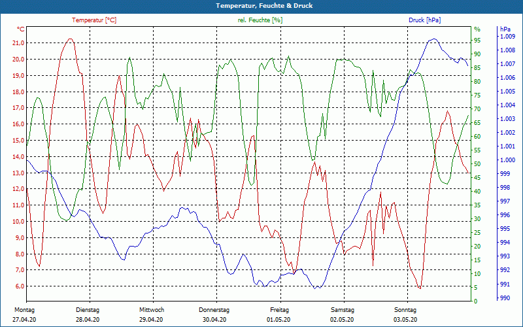Click the 17,0 temperature axis value

pyautogui.click(x=18, y=108)
